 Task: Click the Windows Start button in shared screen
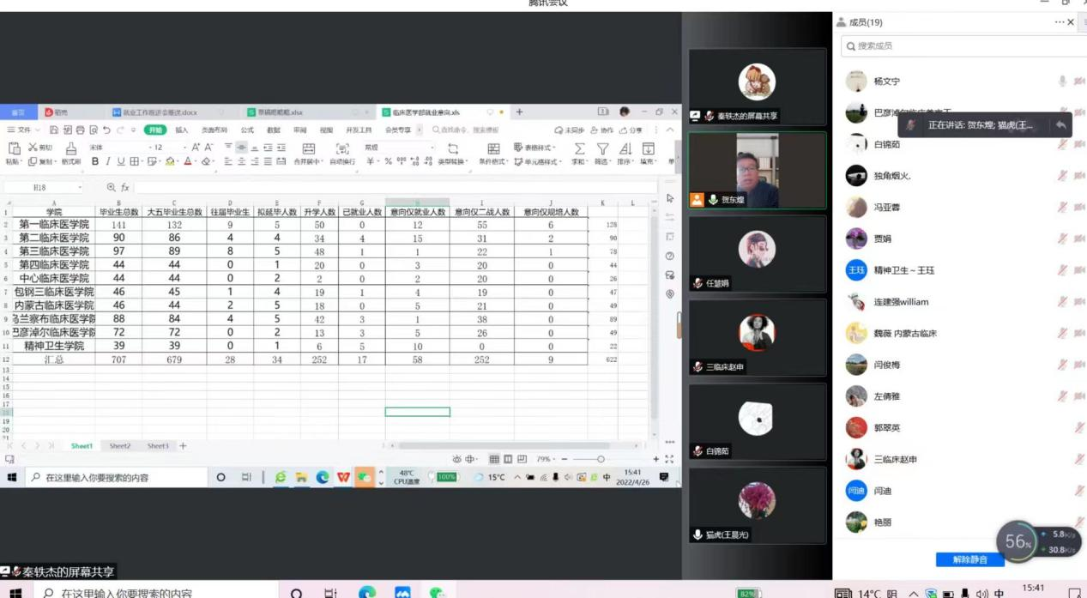(12, 477)
